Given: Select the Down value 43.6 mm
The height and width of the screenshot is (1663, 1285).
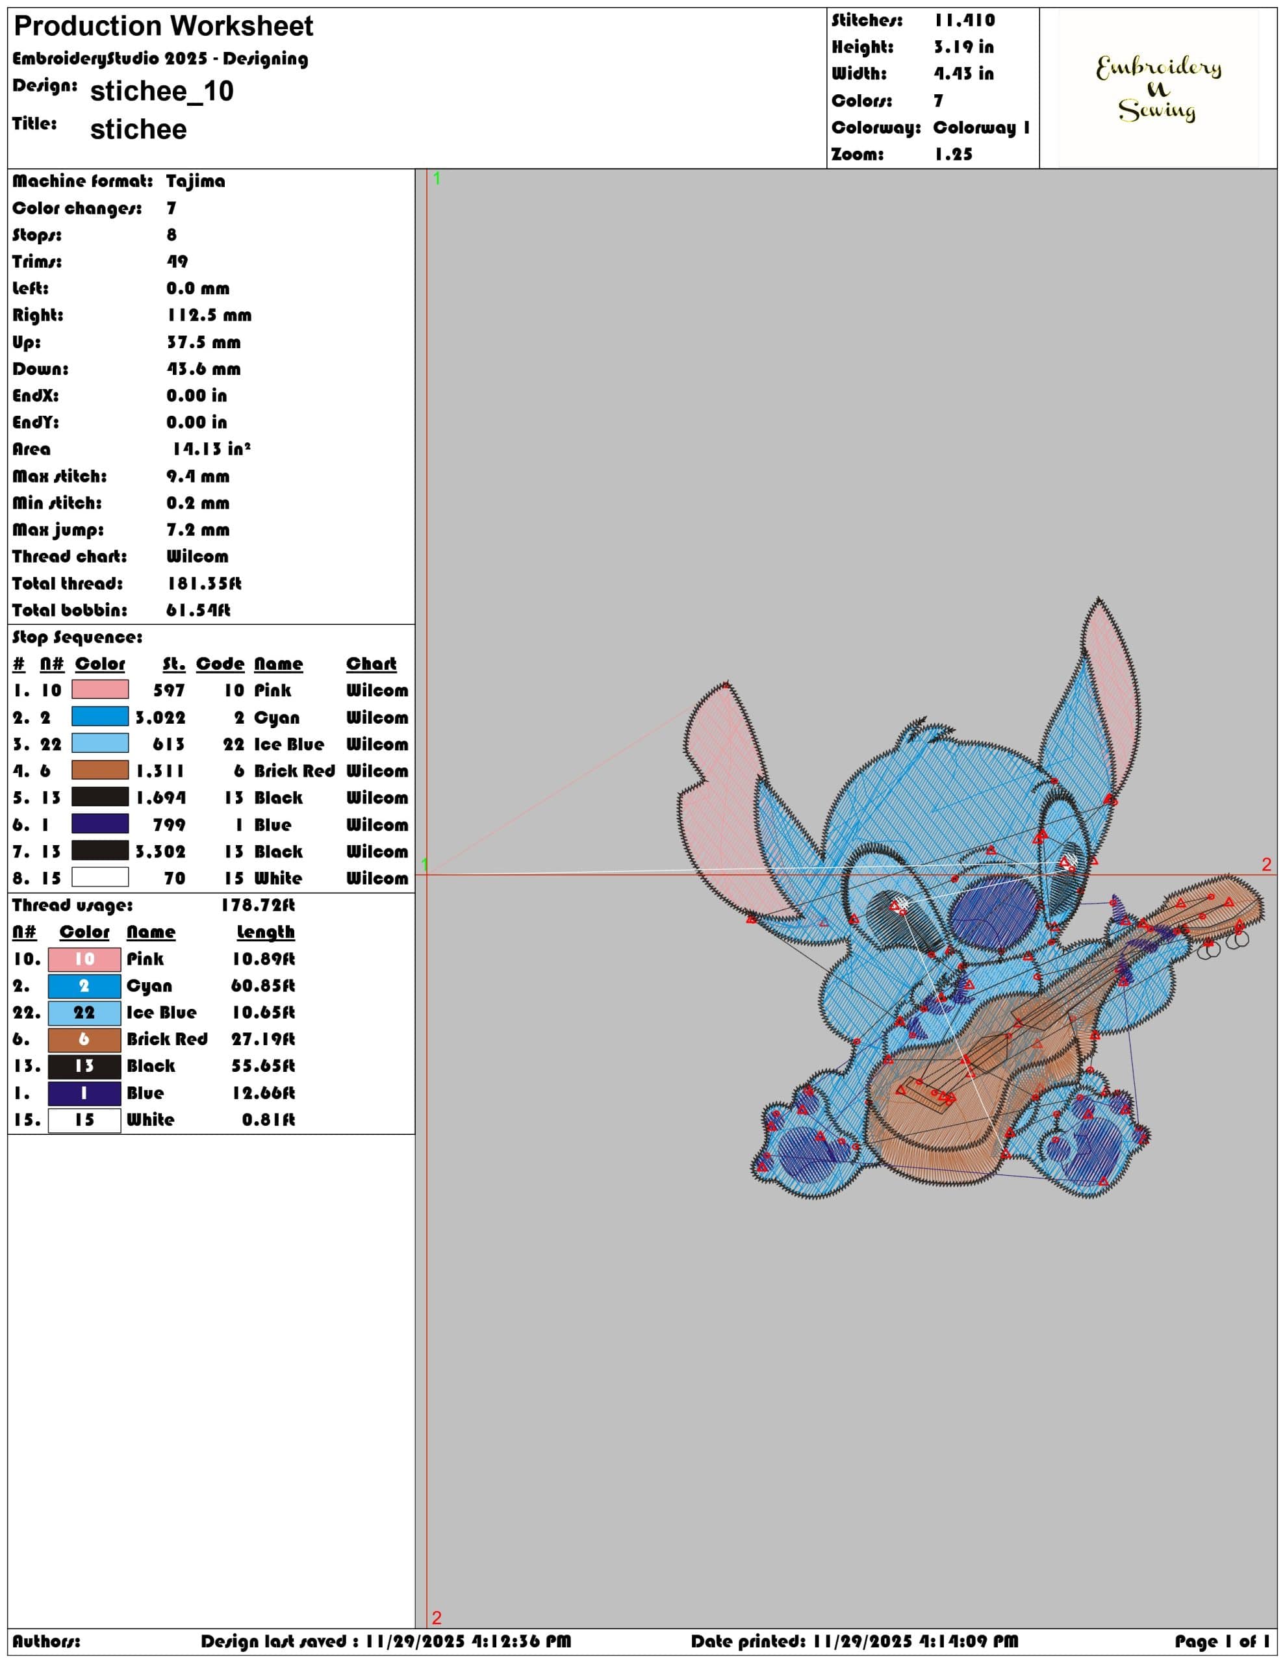Looking at the screenshot, I should [203, 369].
